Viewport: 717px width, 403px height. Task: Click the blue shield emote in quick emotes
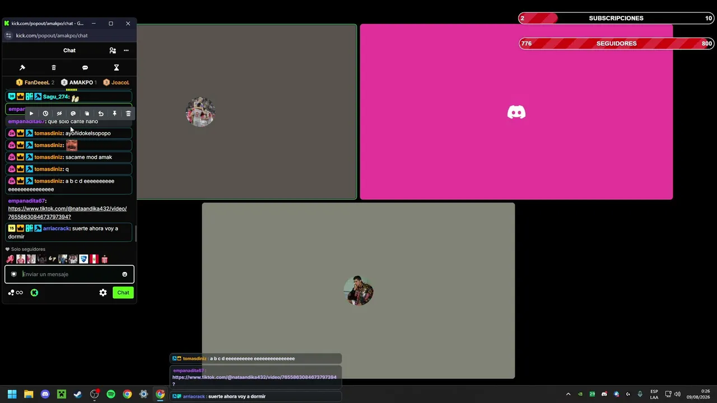[83, 259]
